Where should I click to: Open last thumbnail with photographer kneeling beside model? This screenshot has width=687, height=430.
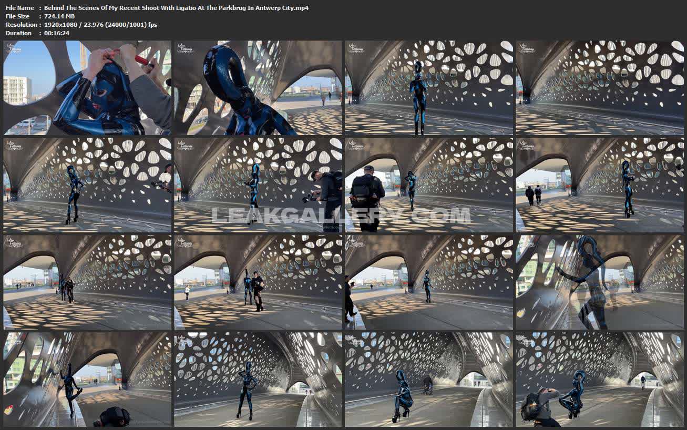point(600,379)
